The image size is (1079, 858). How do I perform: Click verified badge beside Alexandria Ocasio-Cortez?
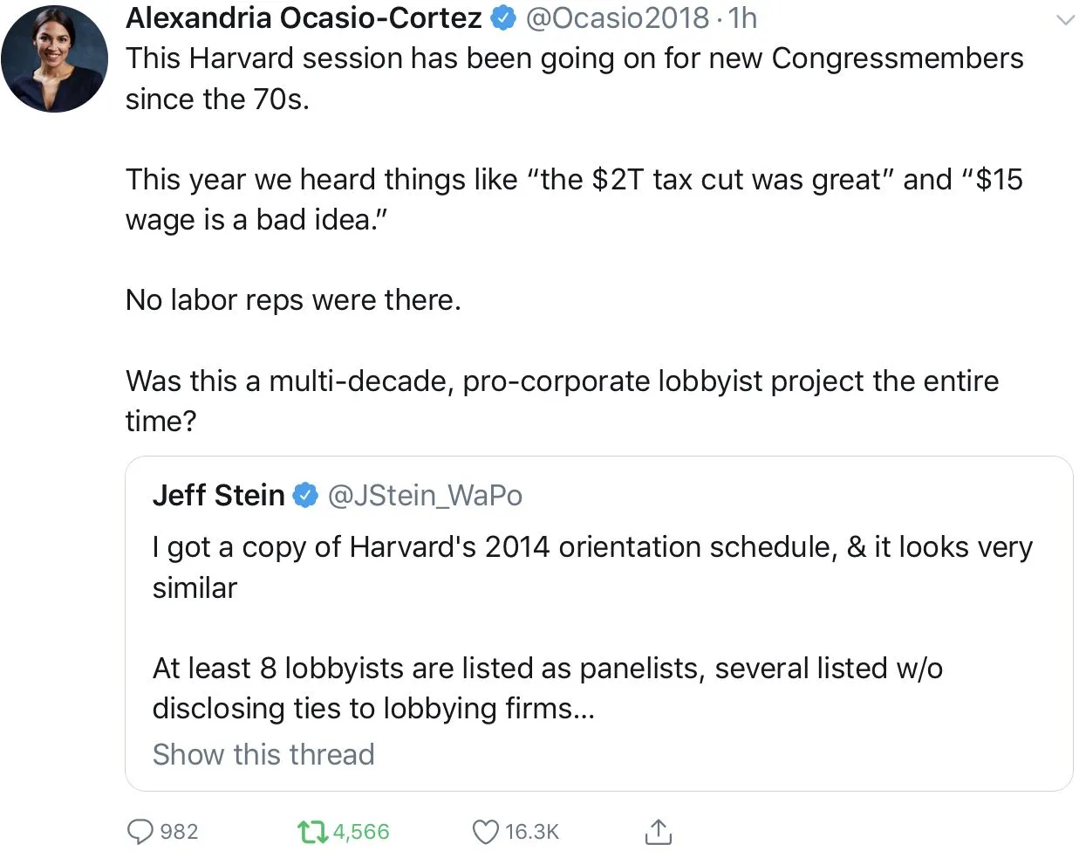coord(504,17)
